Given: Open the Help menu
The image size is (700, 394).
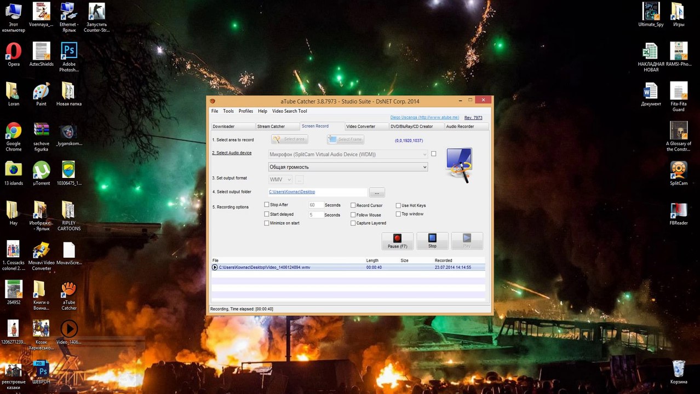Looking at the screenshot, I should click(263, 111).
